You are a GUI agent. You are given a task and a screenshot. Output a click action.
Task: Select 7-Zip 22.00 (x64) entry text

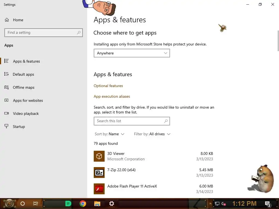click(x=121, y=170)
